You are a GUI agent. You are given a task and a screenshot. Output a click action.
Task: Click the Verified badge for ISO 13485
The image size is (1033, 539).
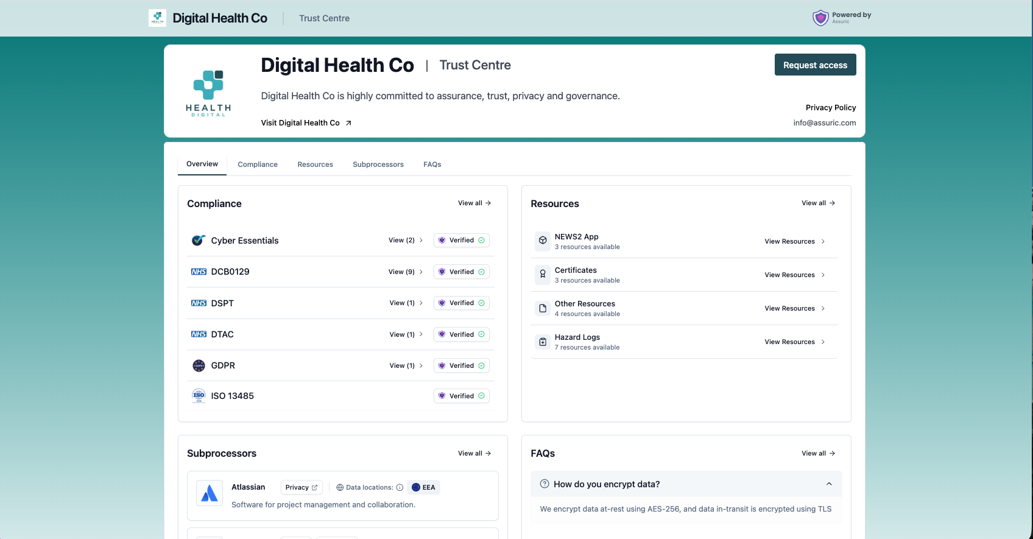[x=462, y=396]
